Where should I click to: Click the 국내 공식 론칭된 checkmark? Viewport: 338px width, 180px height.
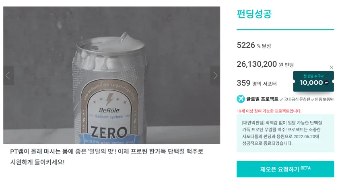pyautogui.click(x=281, y=100)
